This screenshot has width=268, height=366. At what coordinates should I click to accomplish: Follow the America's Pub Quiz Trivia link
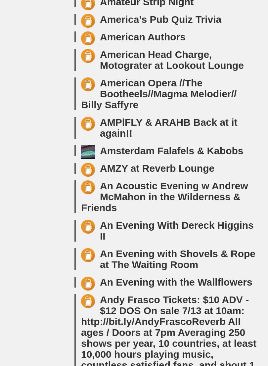(160, 20)
